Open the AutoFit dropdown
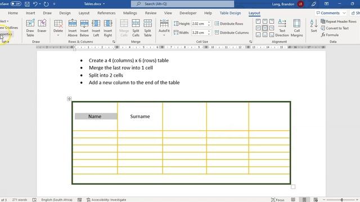Screen dimensions: 360x202 (x=164, y=28)
